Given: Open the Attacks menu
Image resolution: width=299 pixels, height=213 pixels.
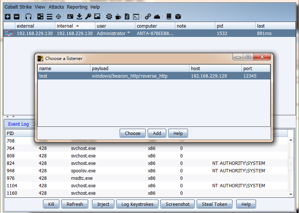Looking at the screenshot, I should pos(56,7).
